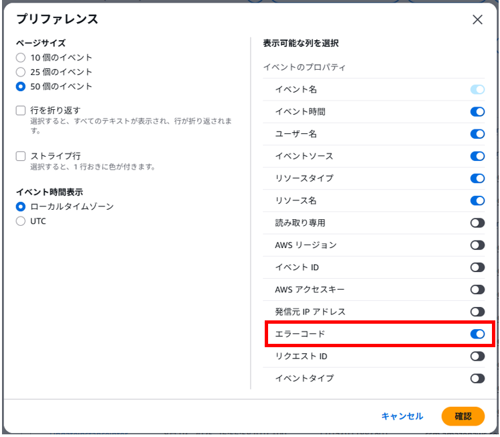Turn on AWS リージョン column
500x437 pixels.
tap(477, 245)
